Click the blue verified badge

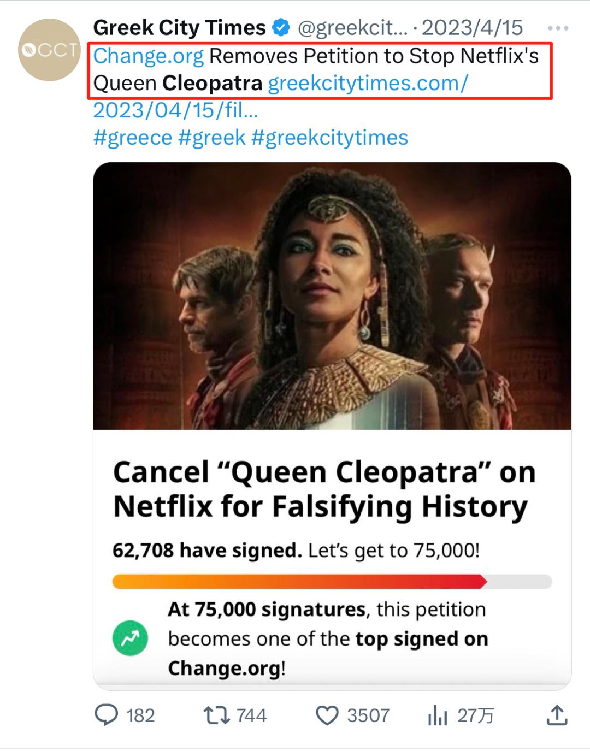click(x=281, y=27)
